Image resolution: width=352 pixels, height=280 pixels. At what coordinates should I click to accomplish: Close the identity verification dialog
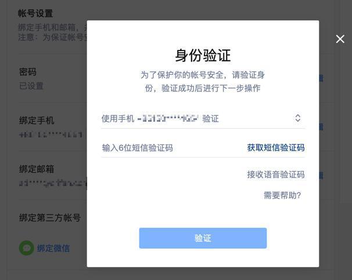pos(340,39)
